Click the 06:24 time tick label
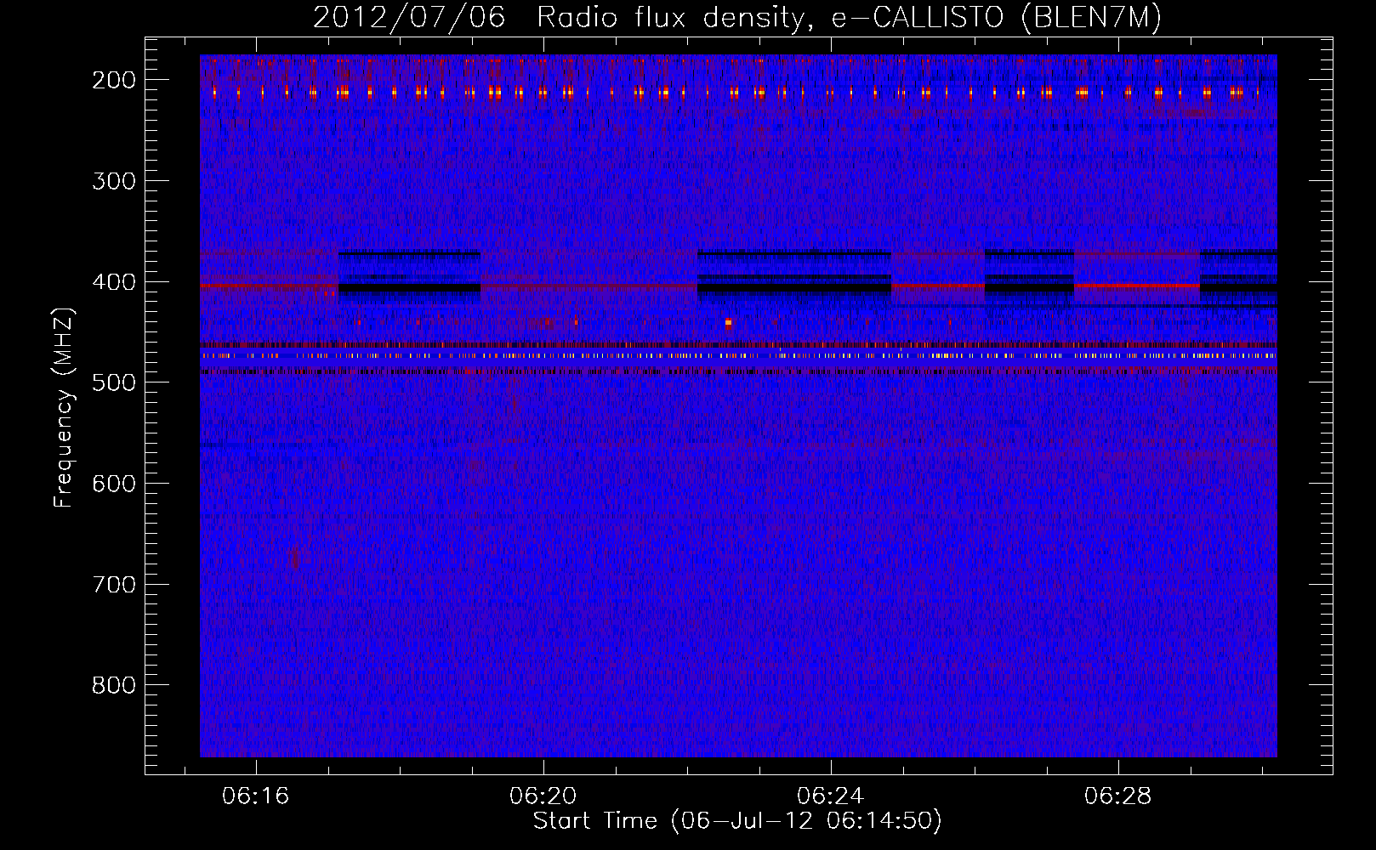Screen dimensions: 1376x850 point(831,796)
